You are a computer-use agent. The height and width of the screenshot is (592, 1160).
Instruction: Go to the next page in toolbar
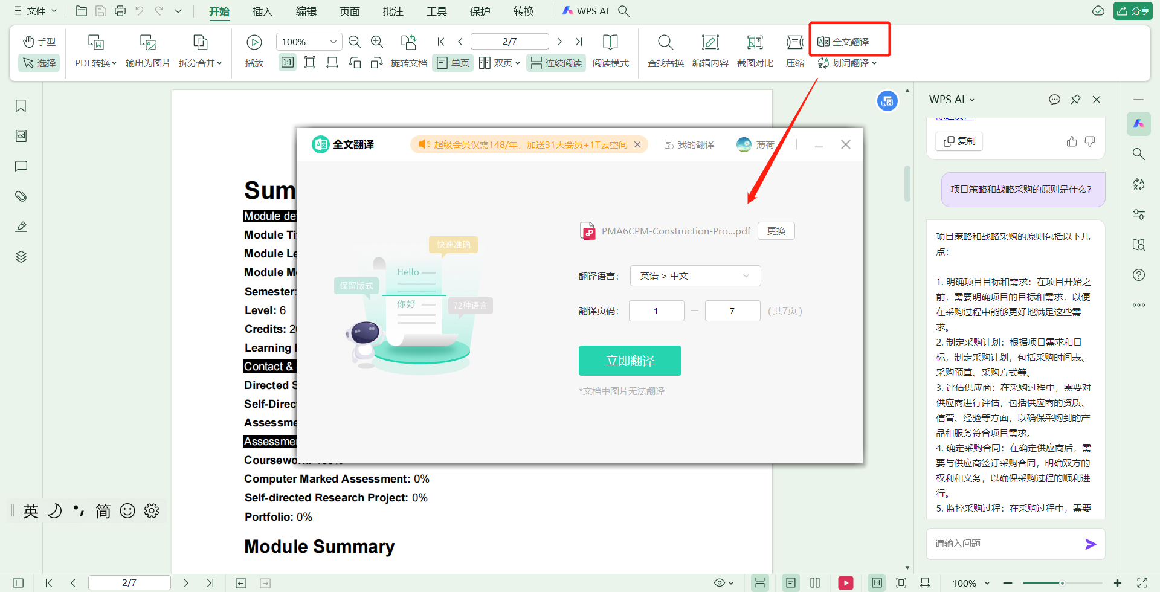click(x=559, y=42)
